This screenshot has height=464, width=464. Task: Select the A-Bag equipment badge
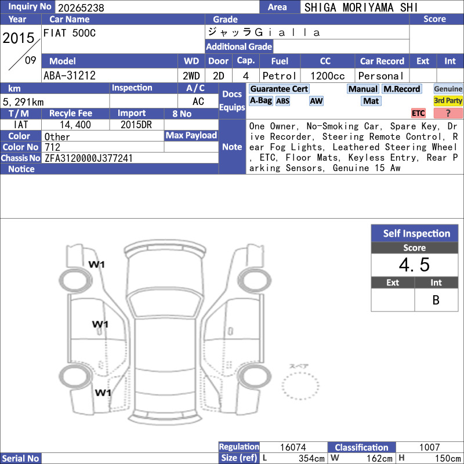coord(260,101)
